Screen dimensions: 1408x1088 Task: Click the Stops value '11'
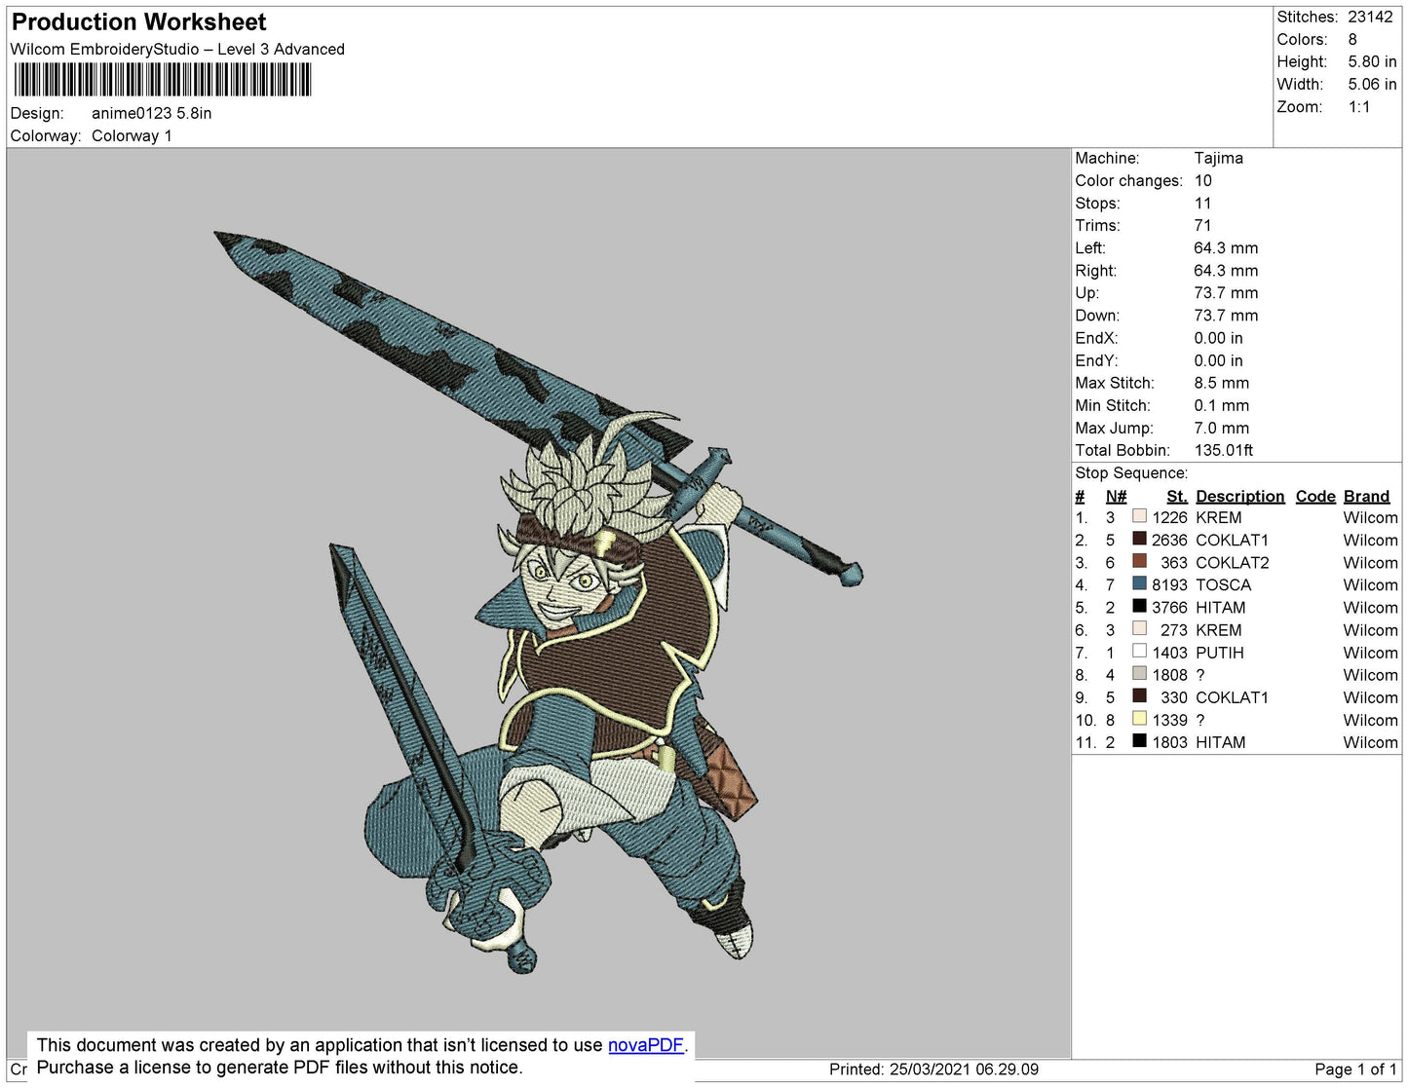click(x=1202, y=203)
